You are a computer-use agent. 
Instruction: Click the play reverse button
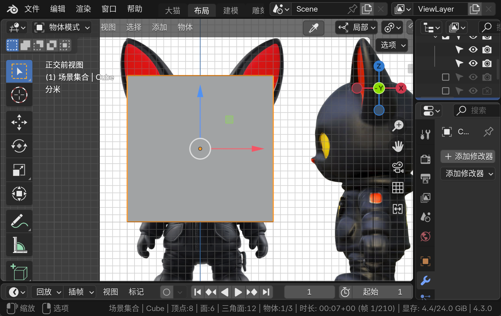(225, 292)
